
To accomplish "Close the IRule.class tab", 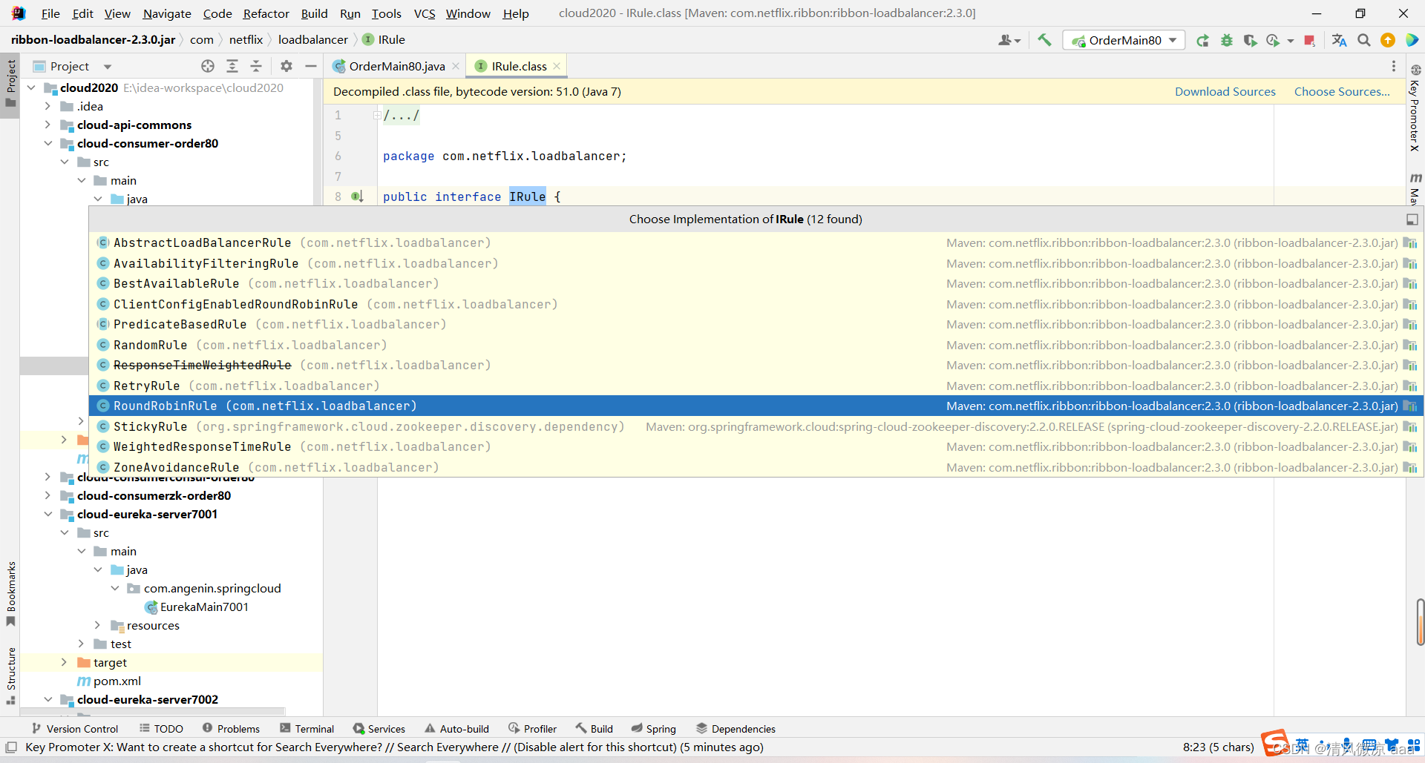I will [x=557, y=66].
